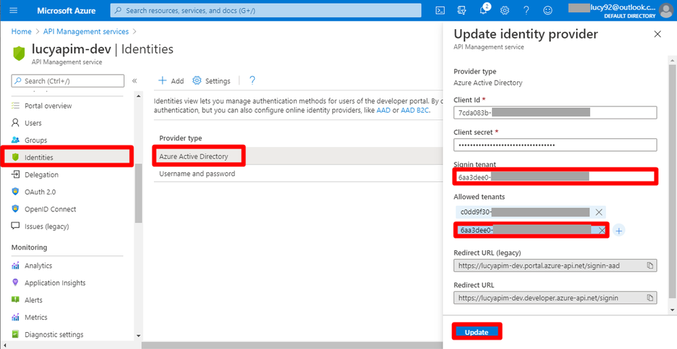Click sidebar scrollbar down arrow
The height and width of the screenshot is (349, 677).
[x=138, y=335]
